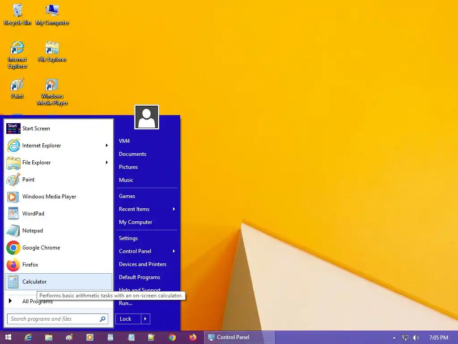Open Default Programs
458x344 pixels.
pyautogui.click(x=140, y=277)
